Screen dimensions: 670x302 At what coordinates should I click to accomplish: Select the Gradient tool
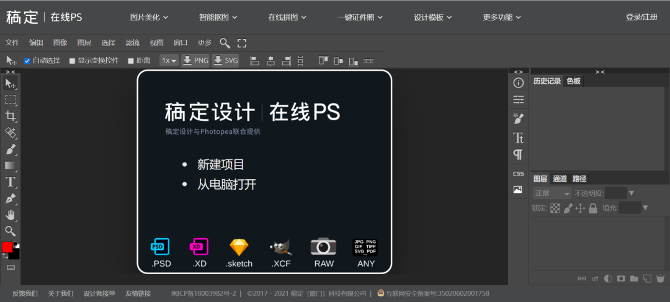point(11,166)
